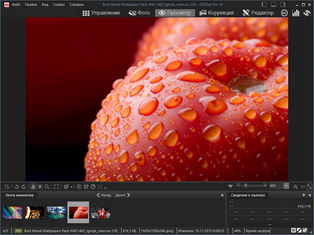This screenshot has height=235, width=314.
Task: Activate the magnifier zoom tool
Action: (47, 186)
